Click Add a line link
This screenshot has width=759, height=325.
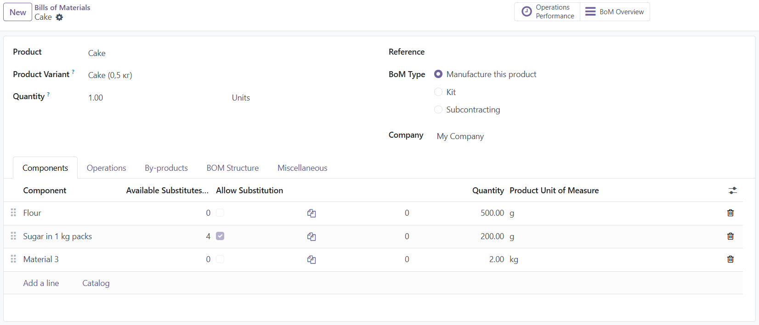(41, 283)
